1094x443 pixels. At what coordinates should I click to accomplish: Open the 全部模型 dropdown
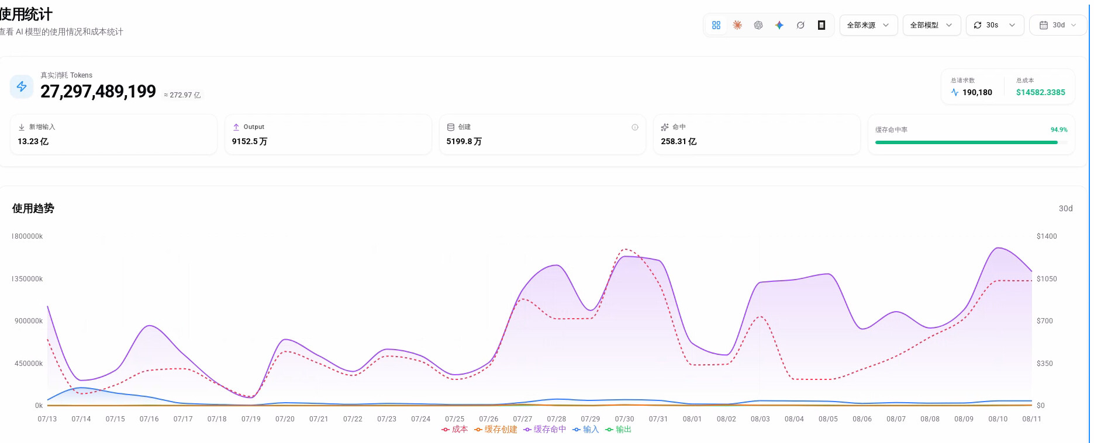(x=931, y=25)
